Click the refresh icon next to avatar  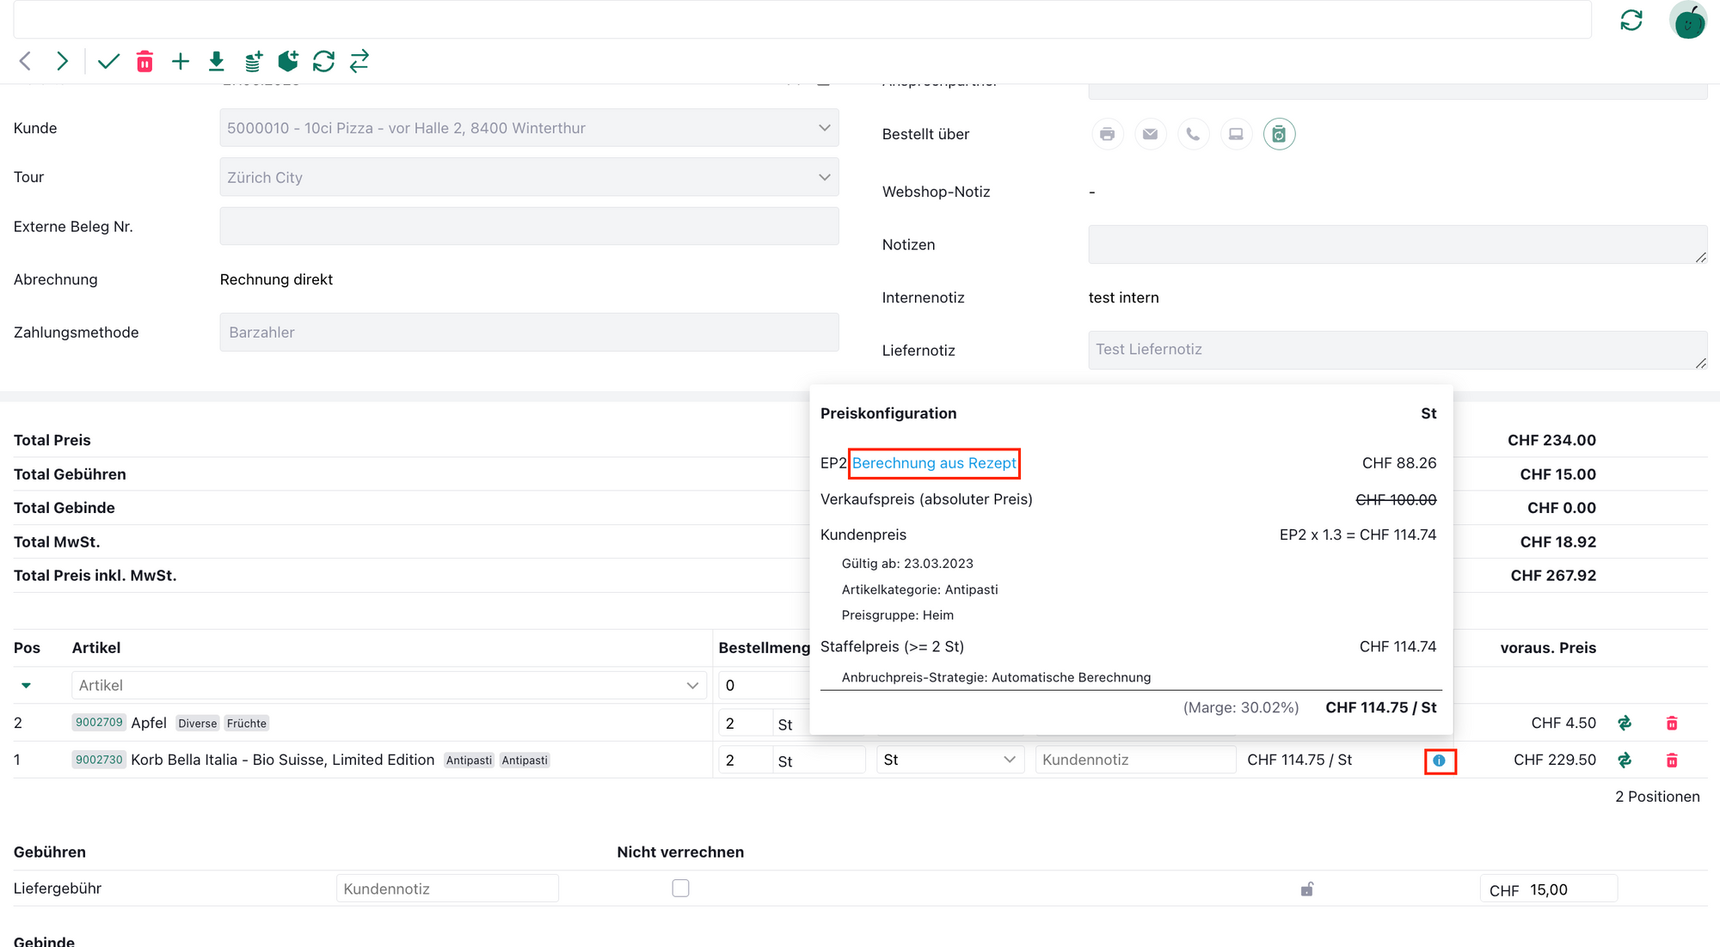tap(1631, 20)
